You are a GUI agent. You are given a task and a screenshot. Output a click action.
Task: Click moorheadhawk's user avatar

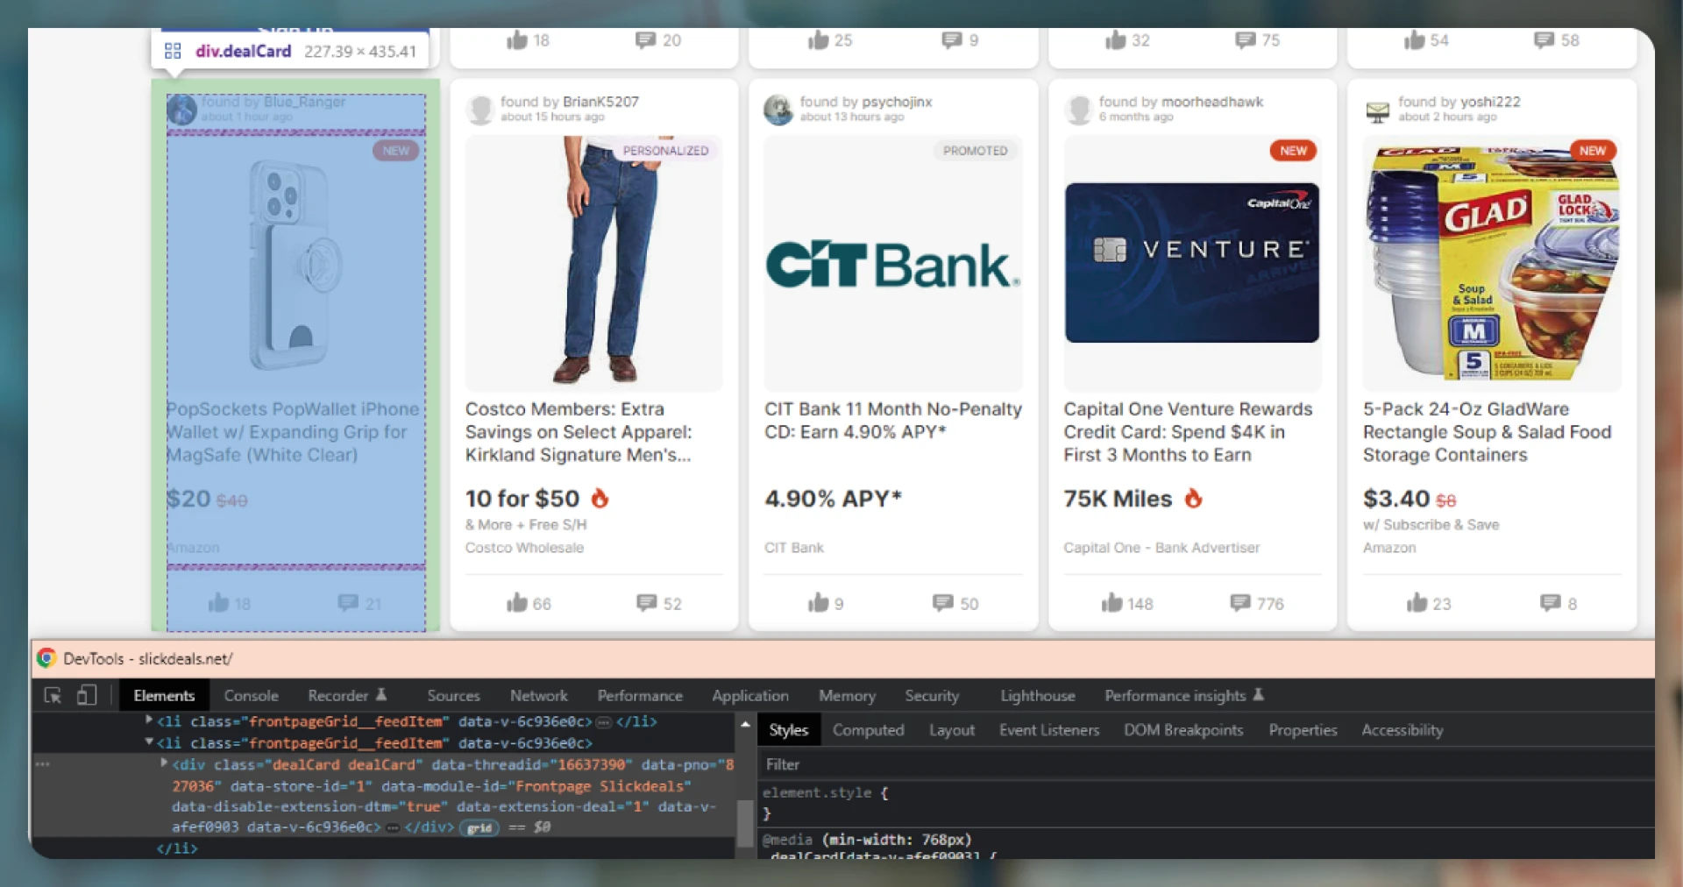pos(1078,110)
